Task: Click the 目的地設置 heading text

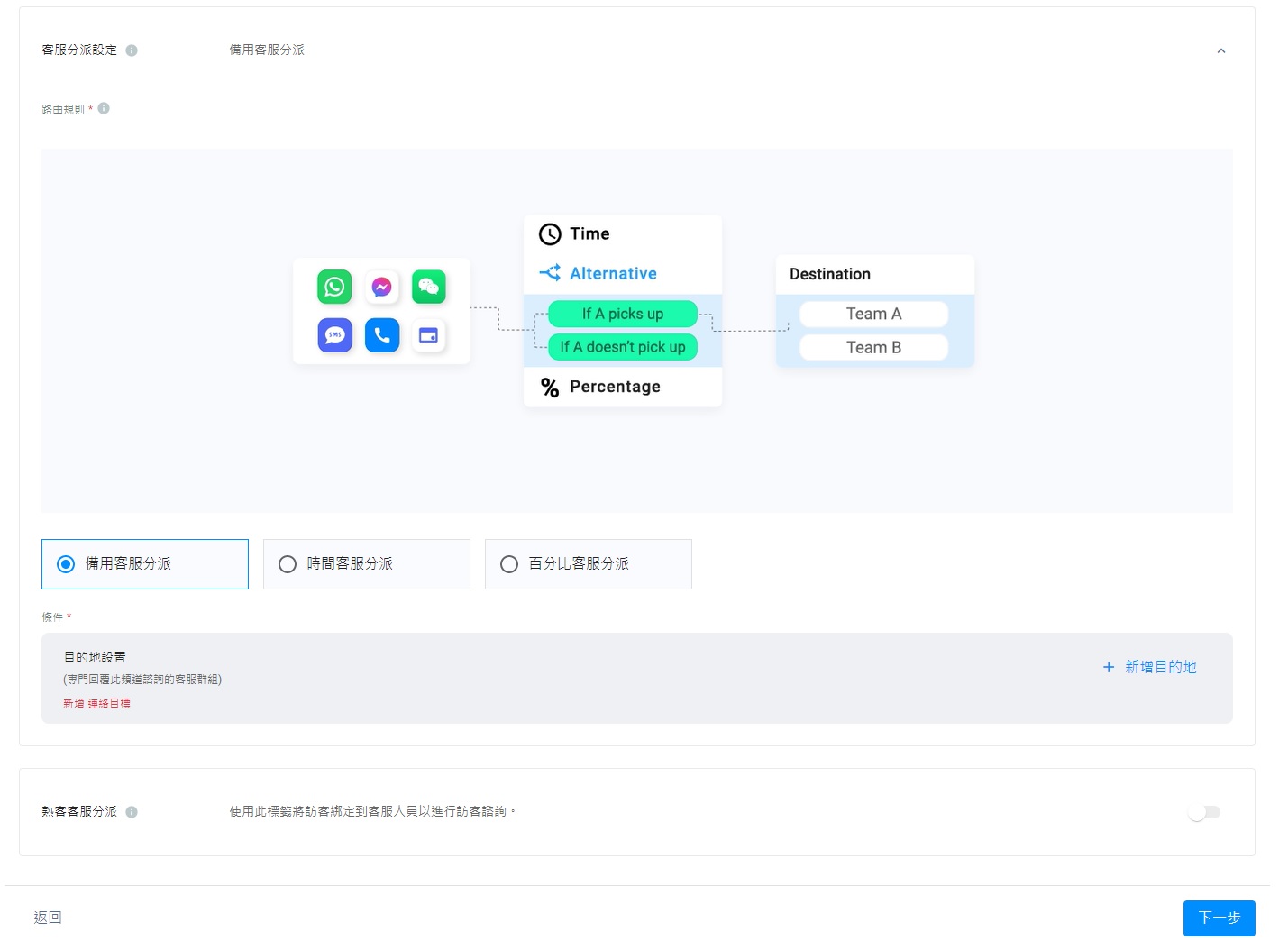Action: (95, 657)
